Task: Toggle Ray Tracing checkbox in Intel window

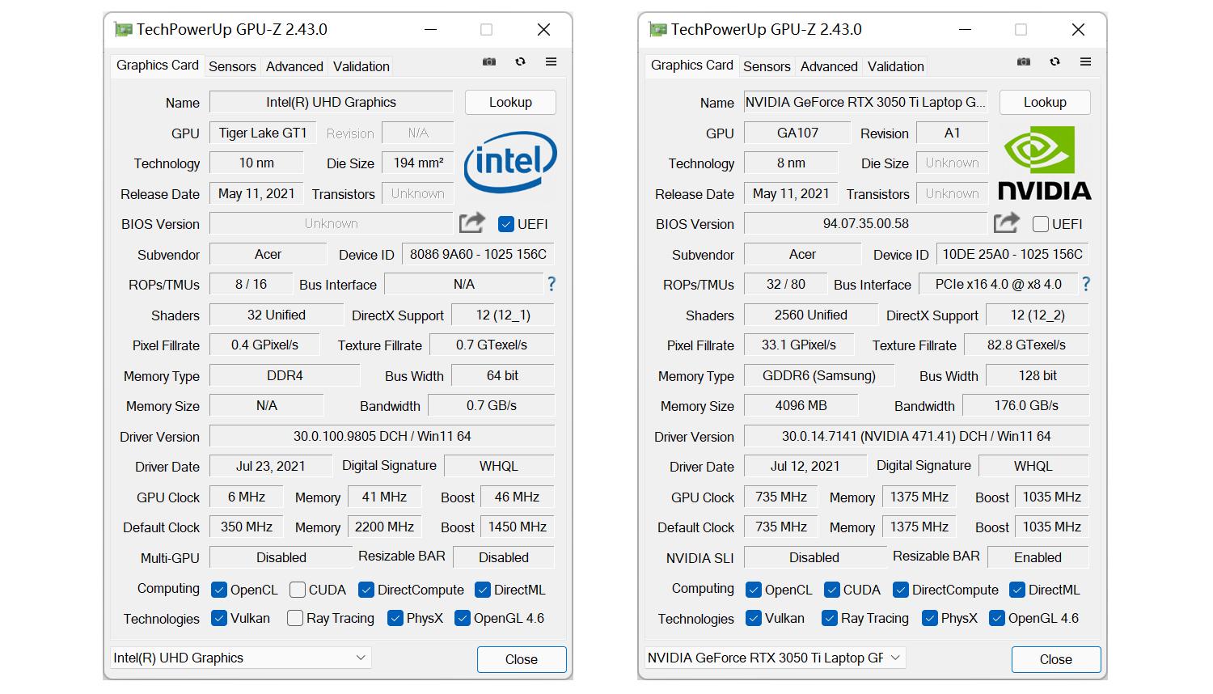Action: pyautogui.click(x=295, y=619)
